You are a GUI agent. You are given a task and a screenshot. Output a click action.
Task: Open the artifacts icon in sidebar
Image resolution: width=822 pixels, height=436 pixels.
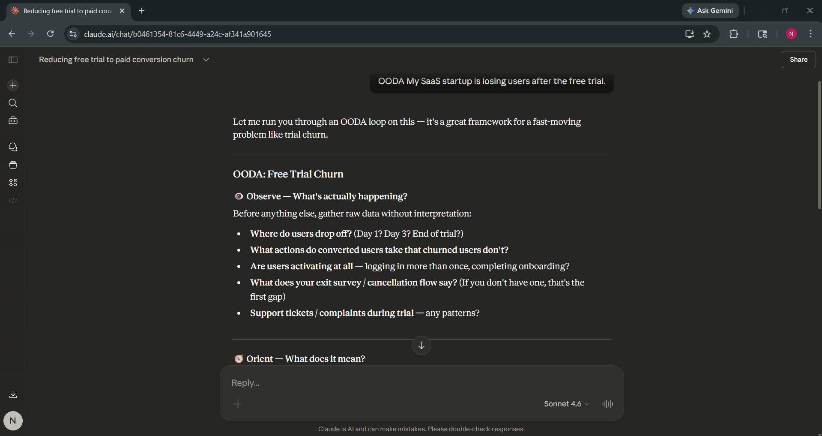(13, 183)
